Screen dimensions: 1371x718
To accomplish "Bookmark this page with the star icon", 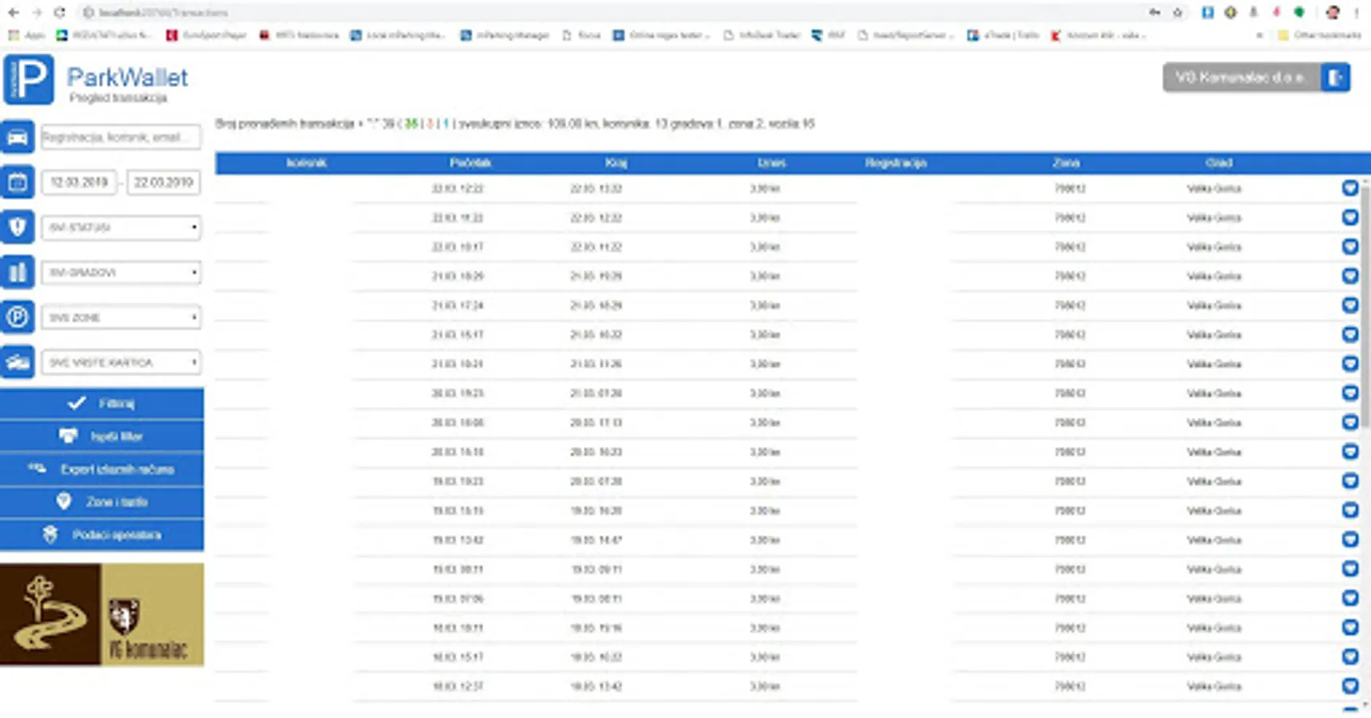I will (x=1178, y=13).
